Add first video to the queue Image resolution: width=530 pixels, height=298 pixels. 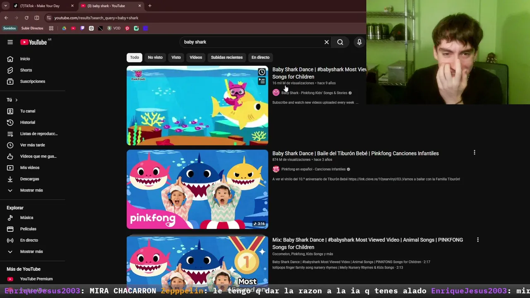[x=262, y=81]
